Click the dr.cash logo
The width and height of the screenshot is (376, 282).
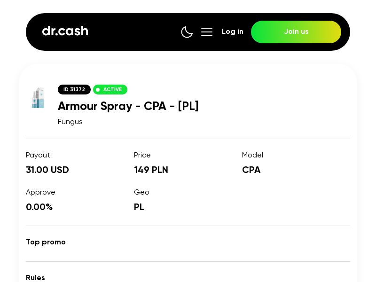click(x=65, y=31)
